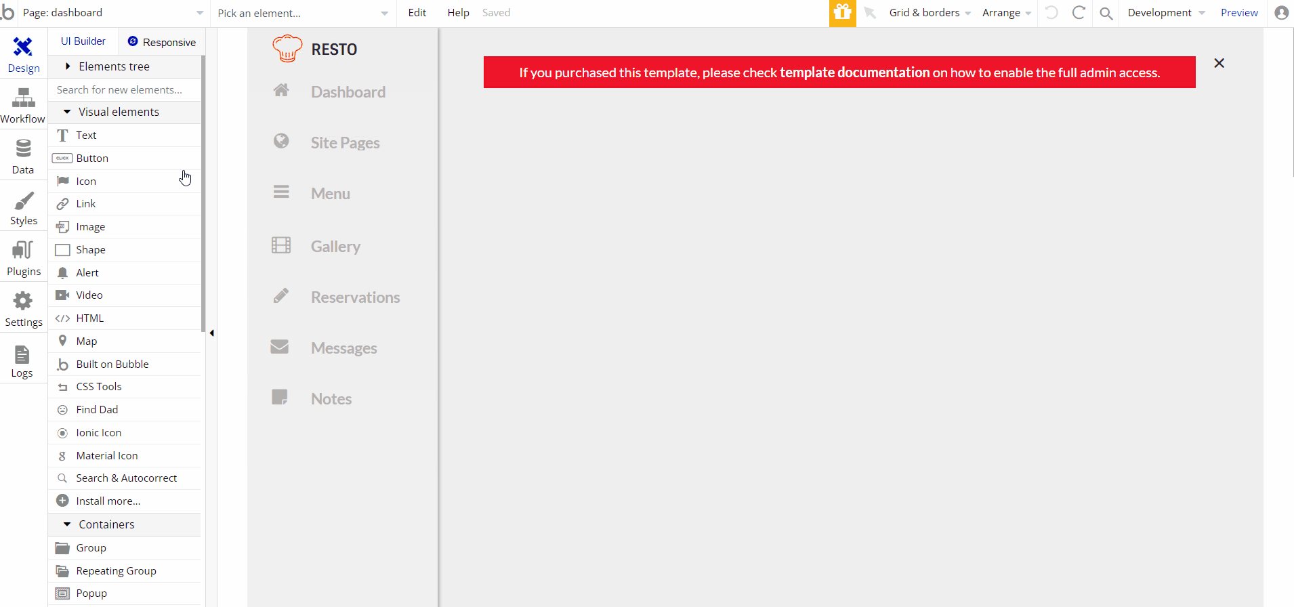Open the Design tab icon
Screen dimensions: 1294x607
tap(23, 47)
